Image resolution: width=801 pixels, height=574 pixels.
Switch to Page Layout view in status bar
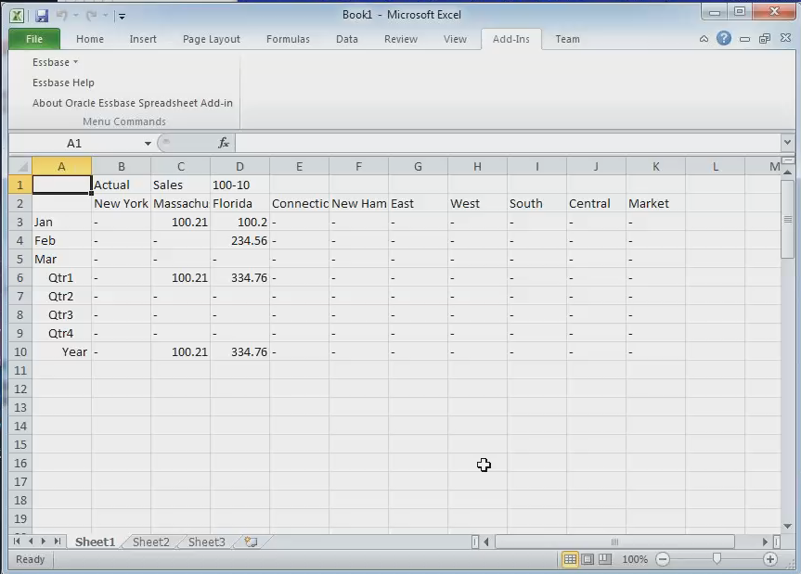(x=588, y=560)
